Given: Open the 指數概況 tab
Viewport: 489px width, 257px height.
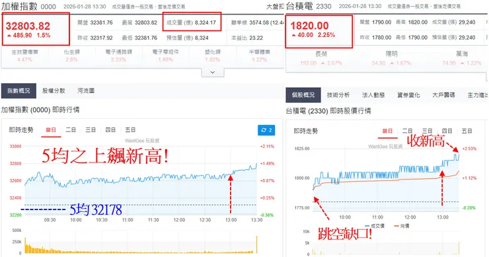Looking at the screenshot, I should (x=19, y=91).
